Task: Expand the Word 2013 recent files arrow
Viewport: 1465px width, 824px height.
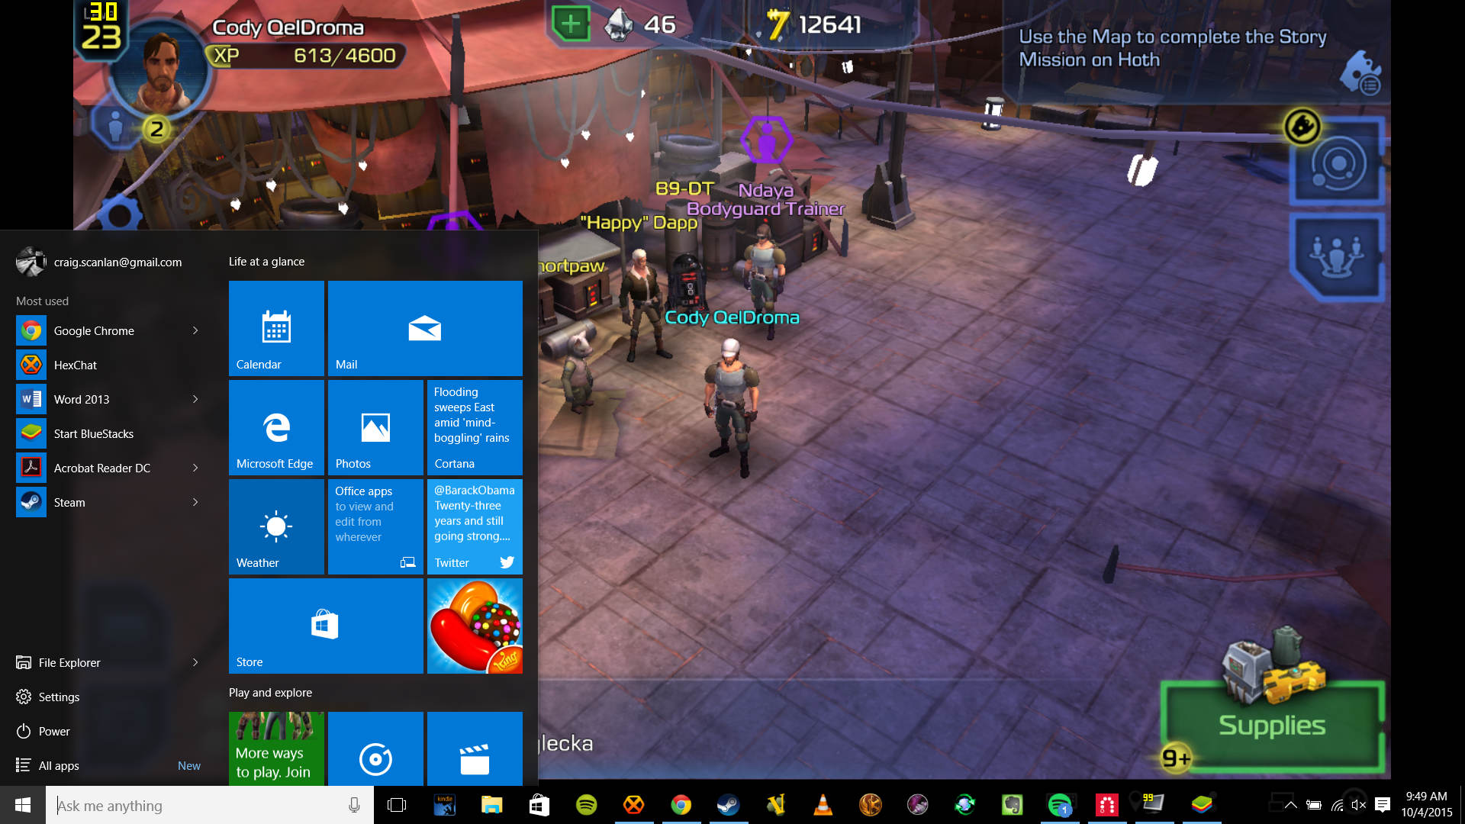Action: (195, 399)
